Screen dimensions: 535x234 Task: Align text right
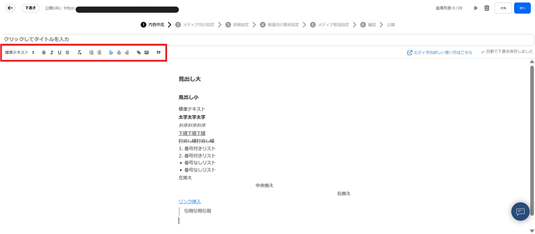tap(127, 53)
